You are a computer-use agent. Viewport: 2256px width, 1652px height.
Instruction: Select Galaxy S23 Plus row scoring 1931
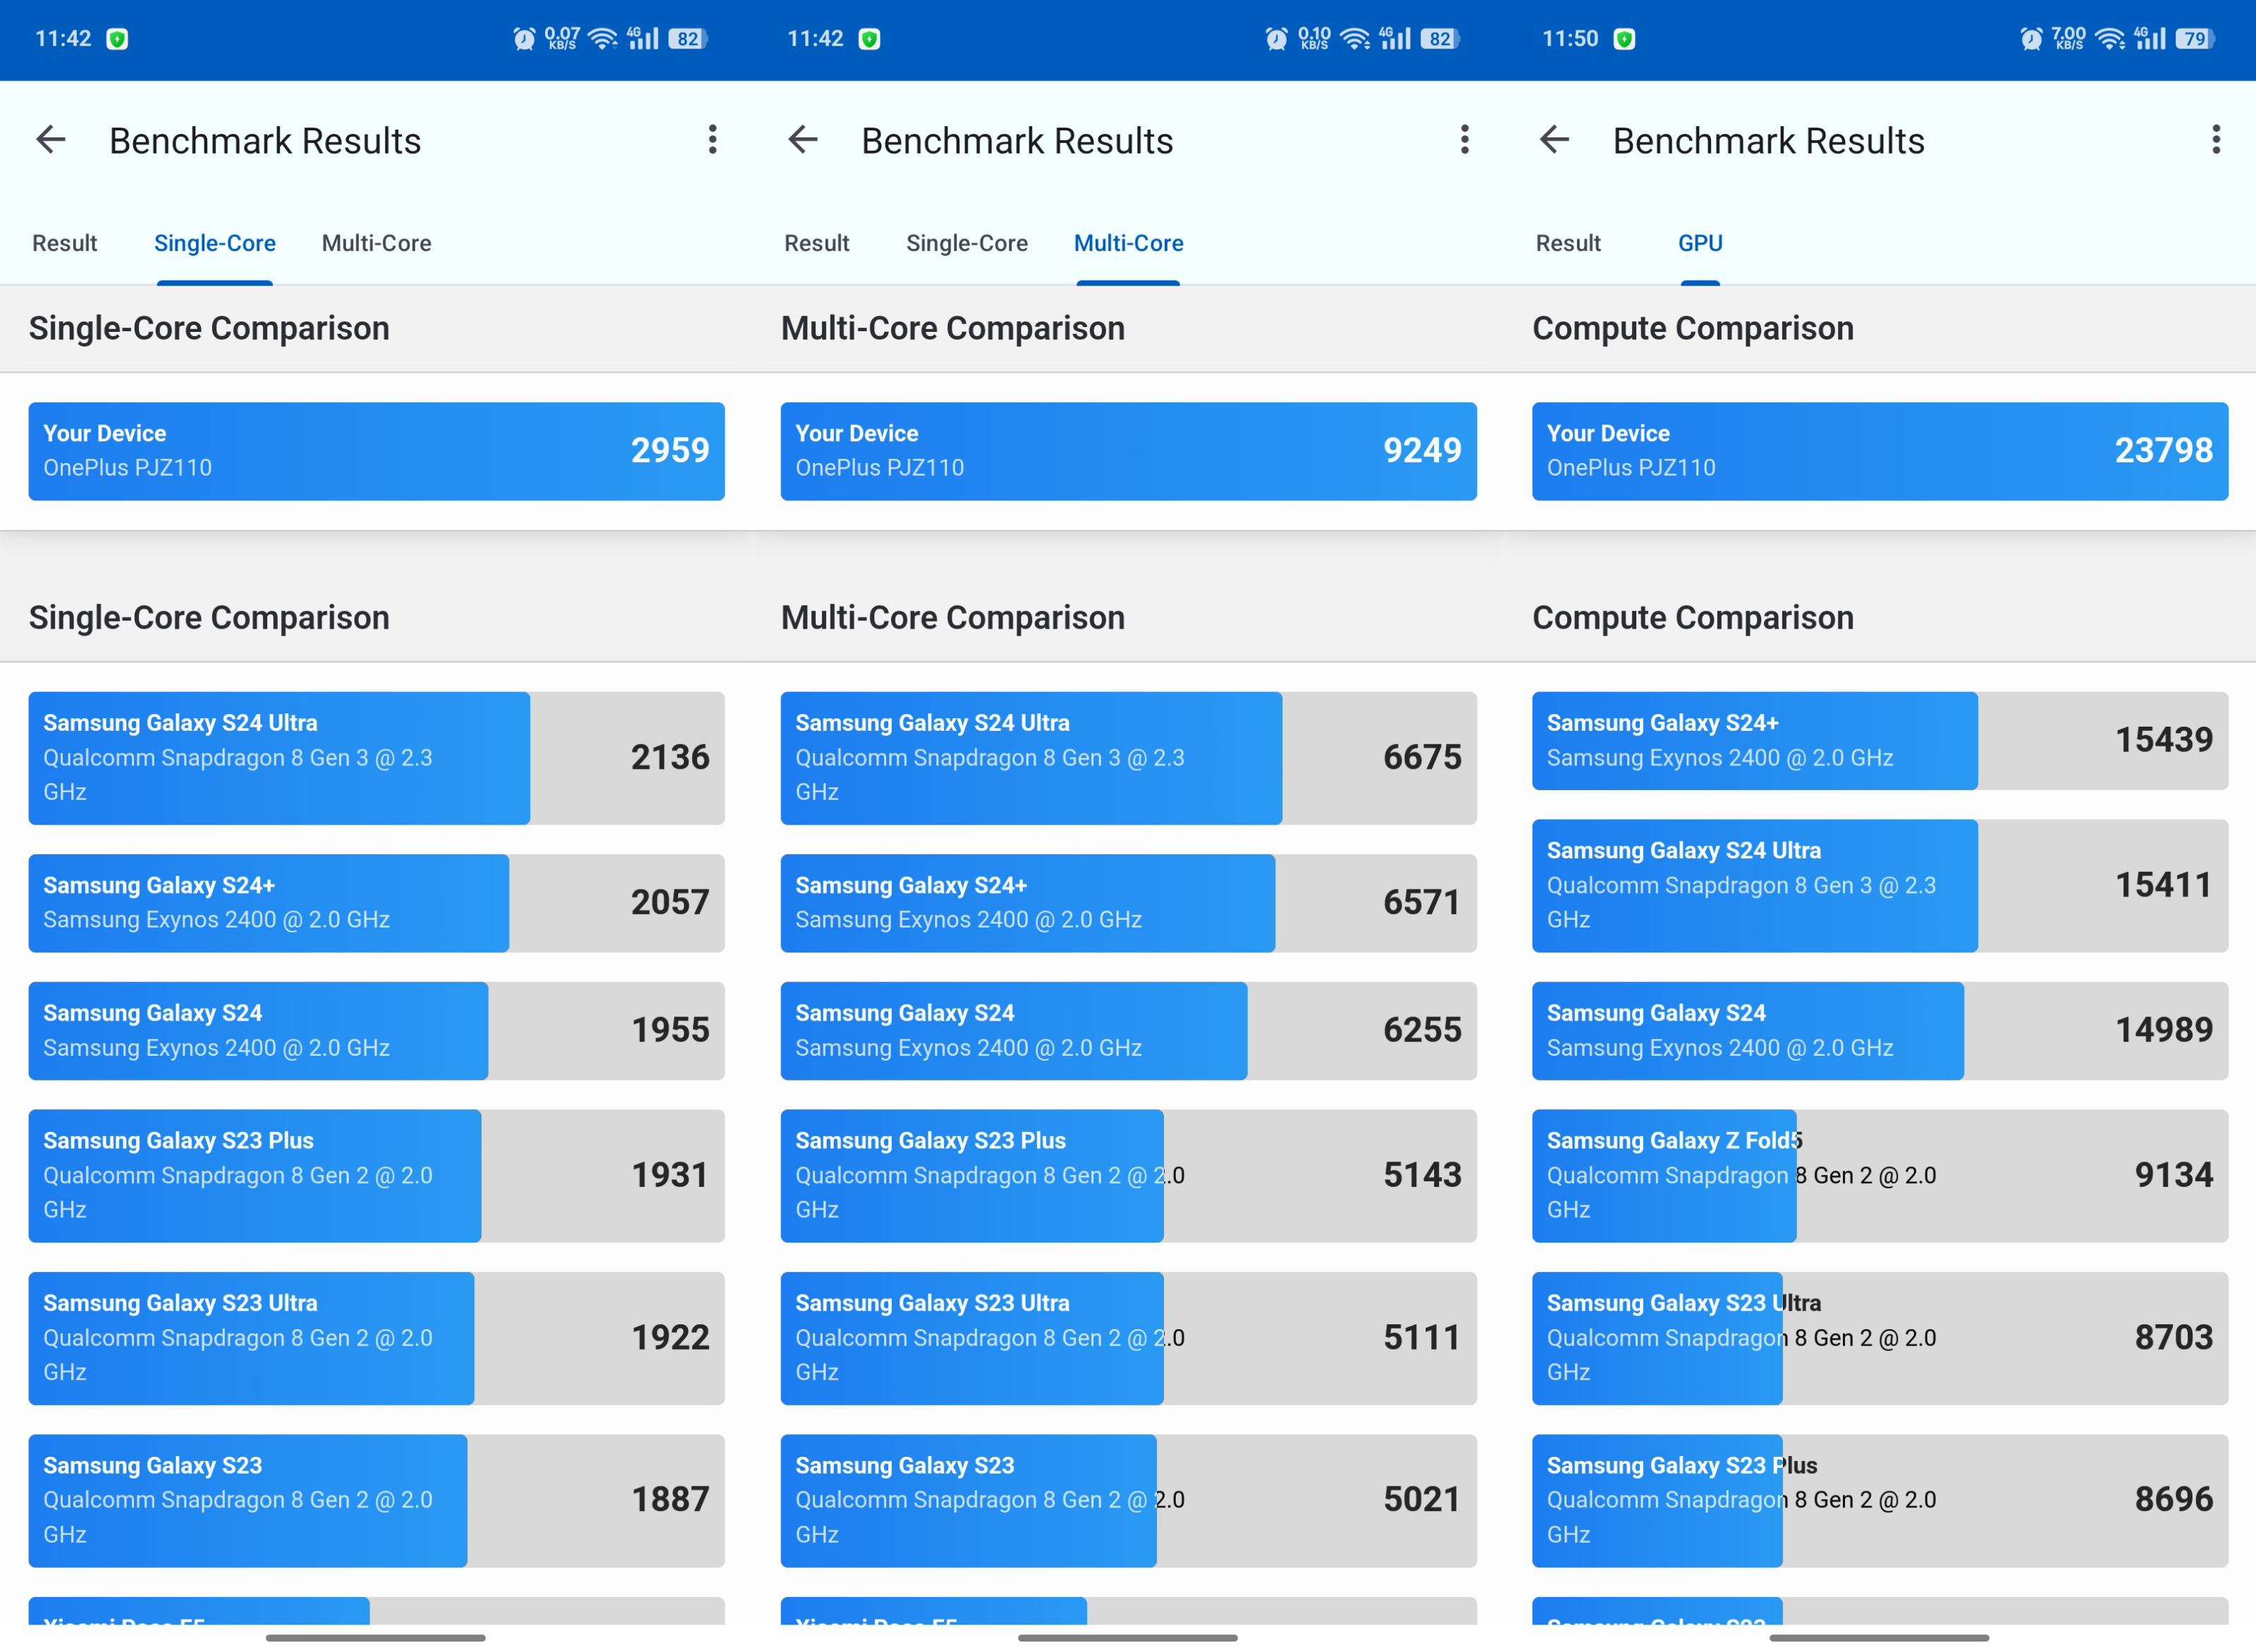click(x=376, y=1176)
